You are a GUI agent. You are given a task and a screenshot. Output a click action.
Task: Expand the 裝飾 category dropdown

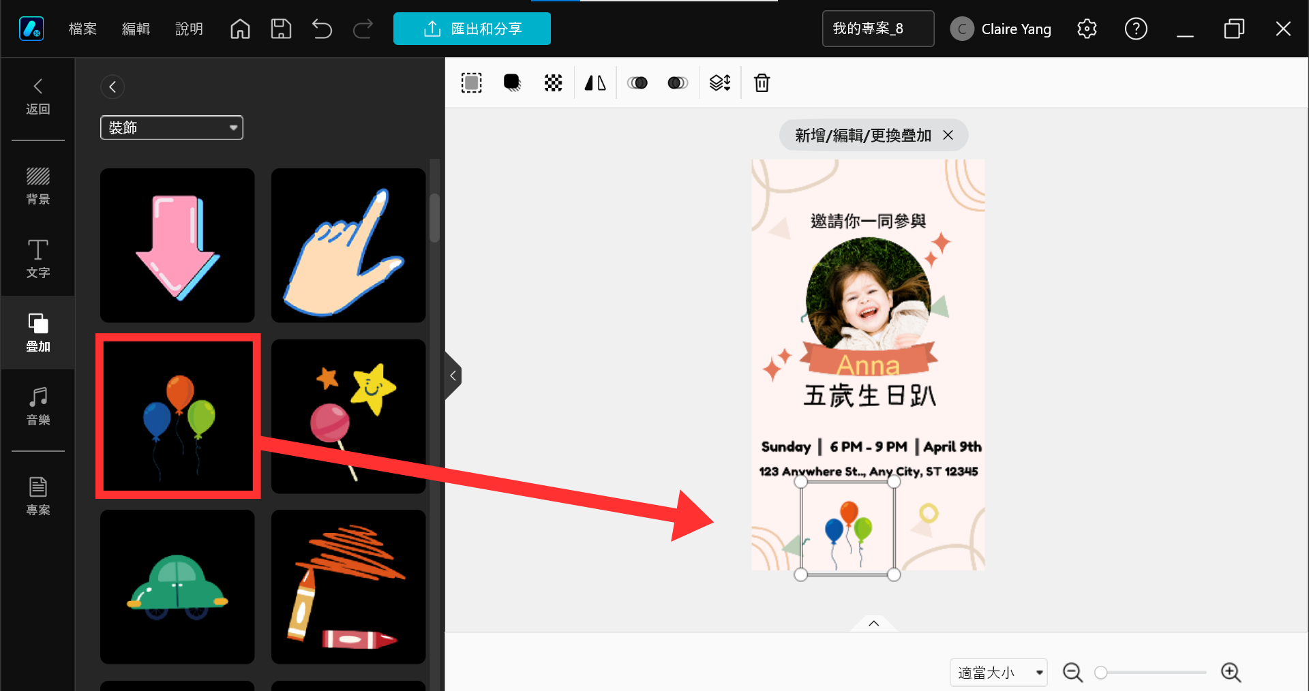[172, 127]
